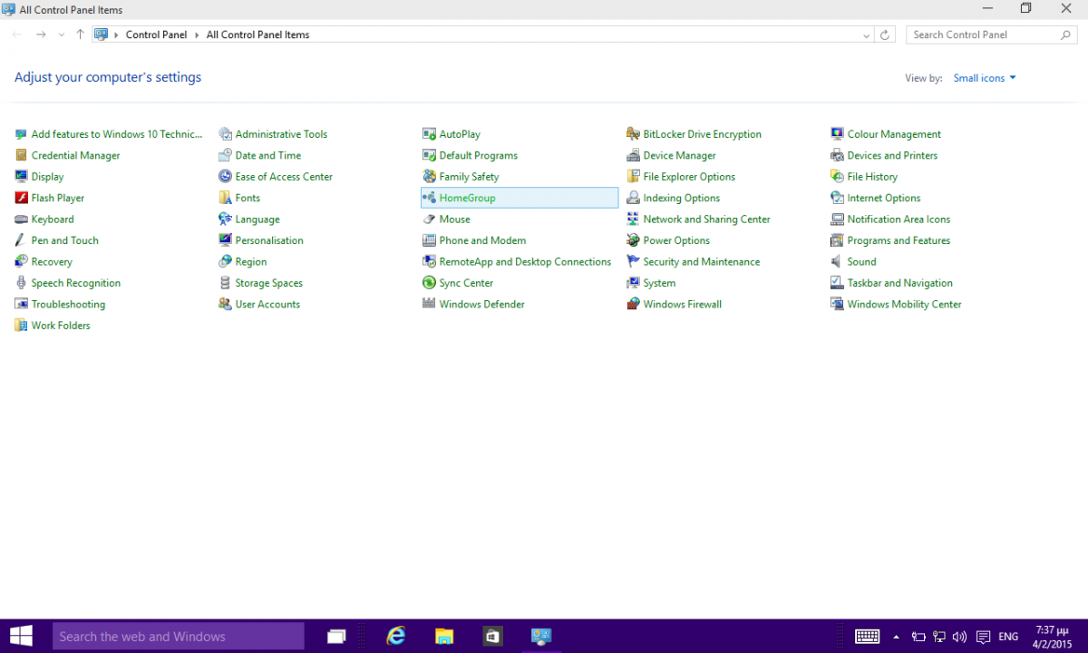This screenshot has height=653, width=1088.
Task: Click the Administrative Tools gear icon
Action: [225, 134]
